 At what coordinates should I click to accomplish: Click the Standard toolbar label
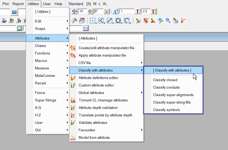(x=76, y=4)
